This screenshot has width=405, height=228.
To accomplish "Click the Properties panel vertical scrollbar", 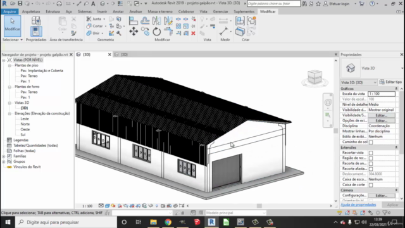I will point(402,122).
